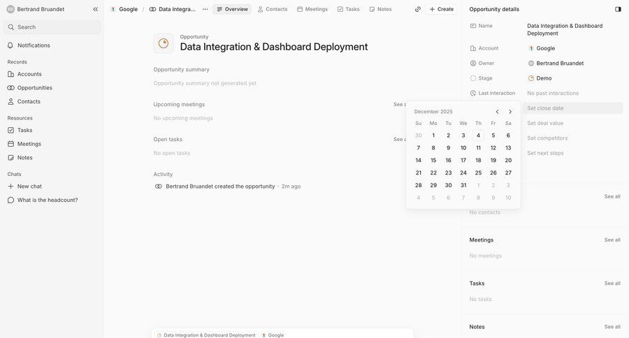Select December 1 in the calendar

pyautogui.click(x=433, y=135)
